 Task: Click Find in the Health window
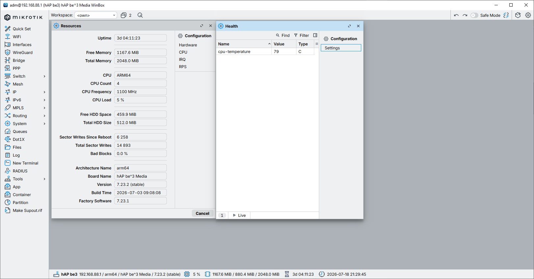click(283, 35)
